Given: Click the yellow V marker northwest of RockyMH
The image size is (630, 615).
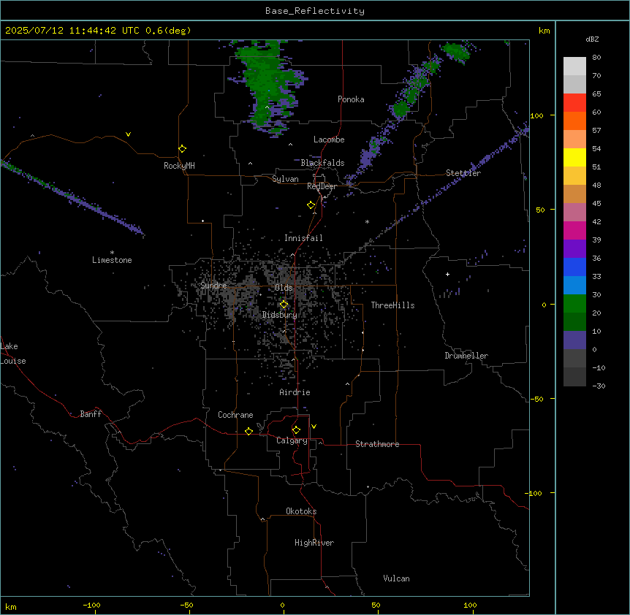Looking at the screenshot, I should (x=128, y=134).
